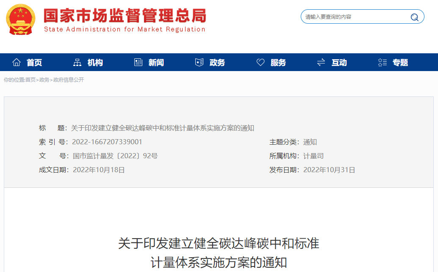Open the 政务 menu in the navigation bar
The height and width of the screenshot is (272, 438).
click(x=217, y=62)
